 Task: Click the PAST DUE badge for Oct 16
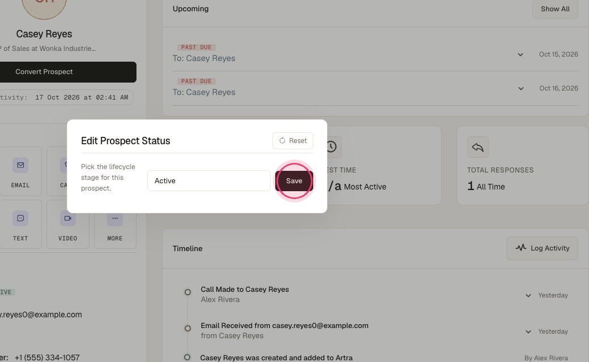click(196, 81)
